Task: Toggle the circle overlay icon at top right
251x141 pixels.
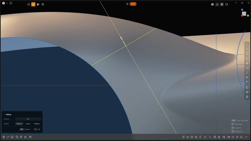Action: 227,4
